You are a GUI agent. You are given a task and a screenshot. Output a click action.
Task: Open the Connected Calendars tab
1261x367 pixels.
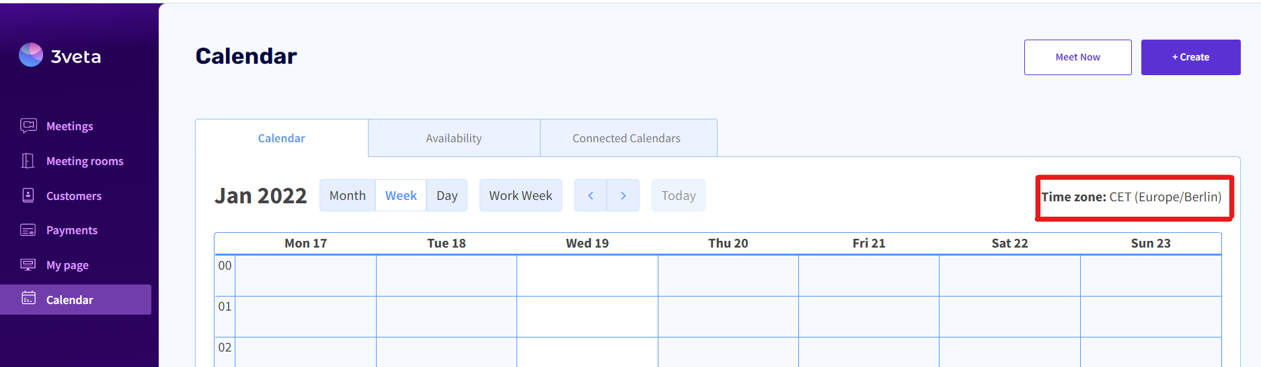[x=626, y=138]
